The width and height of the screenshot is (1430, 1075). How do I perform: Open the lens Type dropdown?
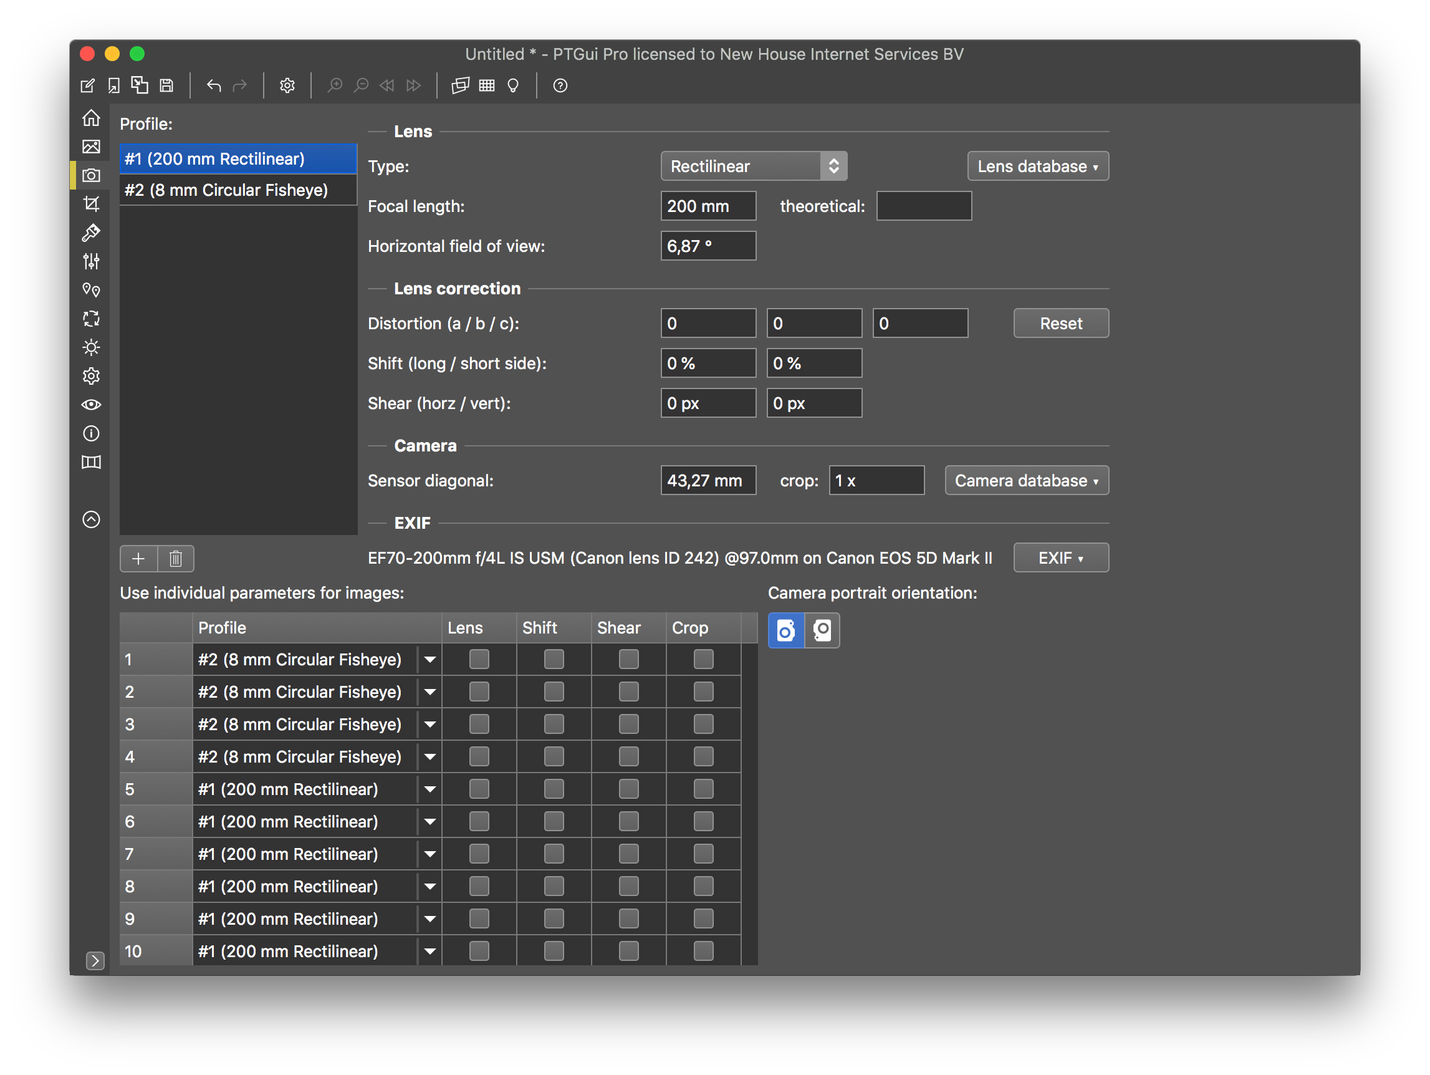753,166
